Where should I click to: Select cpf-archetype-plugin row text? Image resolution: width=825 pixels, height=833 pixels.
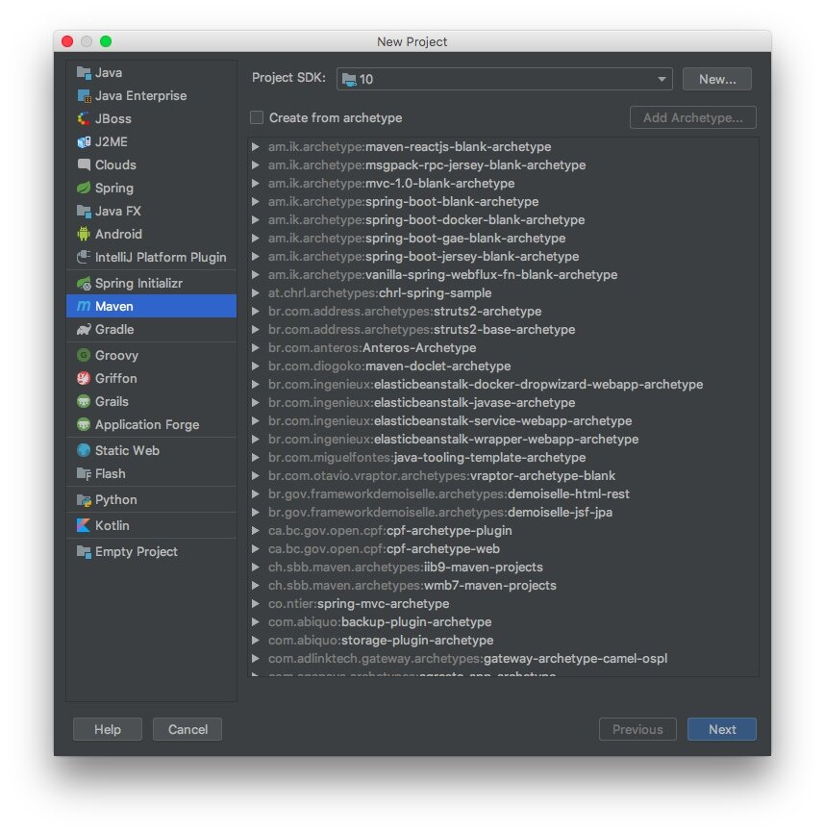[390, 531]
